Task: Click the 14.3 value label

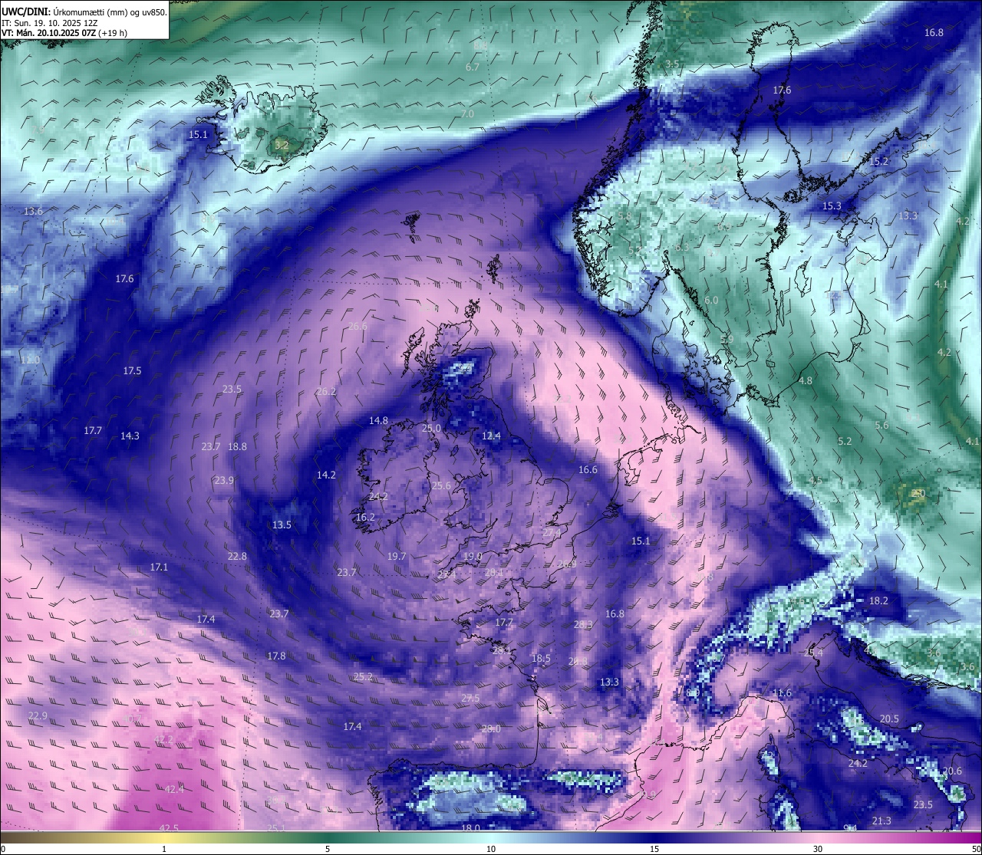Action: pos(130,436)
